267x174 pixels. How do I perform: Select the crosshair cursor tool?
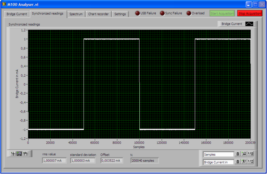13,154
